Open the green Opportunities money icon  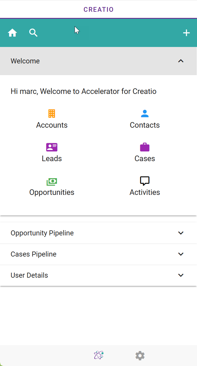pos(52,182)
